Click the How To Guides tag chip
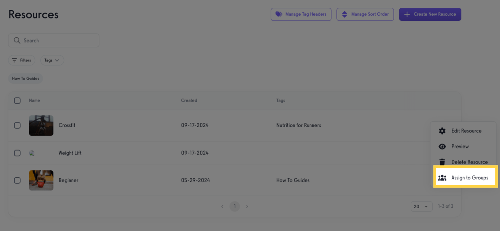Viewport: 500px width, 231px height. click(25, 78)
